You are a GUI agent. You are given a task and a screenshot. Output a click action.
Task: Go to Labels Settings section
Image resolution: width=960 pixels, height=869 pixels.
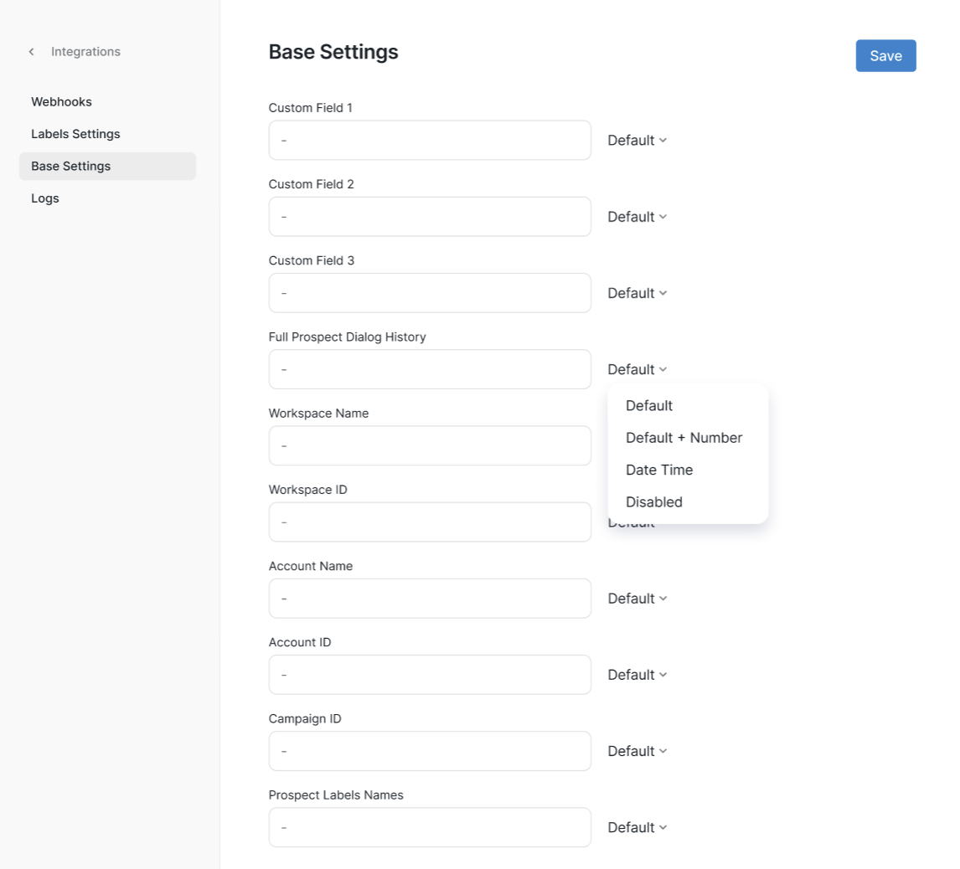(x=75, y=134)
